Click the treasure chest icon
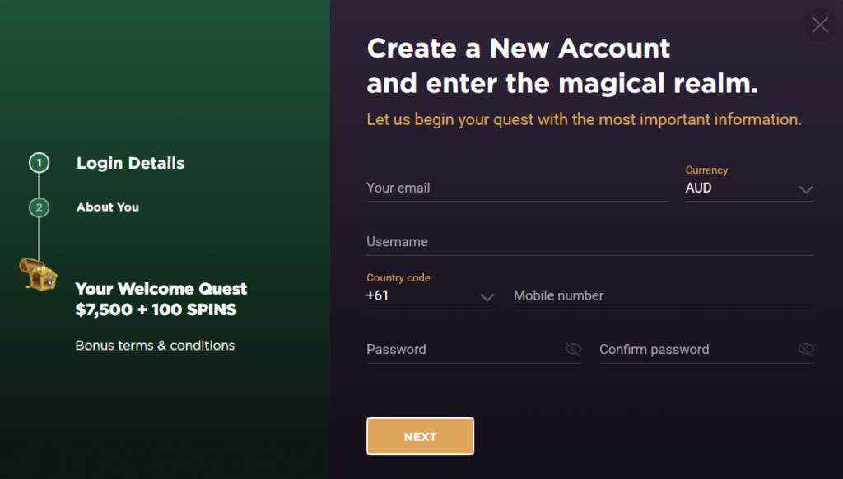The width and height of the screenshot is (843, 479). coord(38,274)
